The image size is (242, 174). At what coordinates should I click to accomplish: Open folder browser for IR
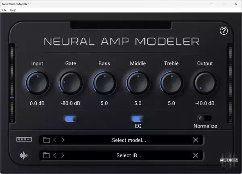point(46,155)
